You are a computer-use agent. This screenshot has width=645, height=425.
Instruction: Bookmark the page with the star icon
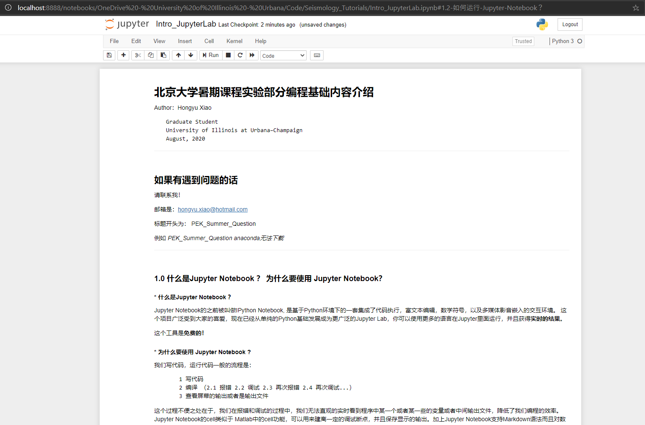[x=636, y=8]
